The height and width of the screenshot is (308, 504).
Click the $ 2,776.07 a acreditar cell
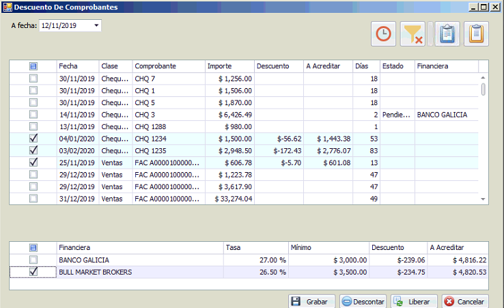click(328, 151)
